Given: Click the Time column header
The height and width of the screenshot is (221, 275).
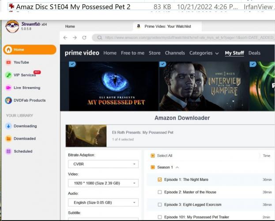Looking at the screenshot, I should (267, 156).
